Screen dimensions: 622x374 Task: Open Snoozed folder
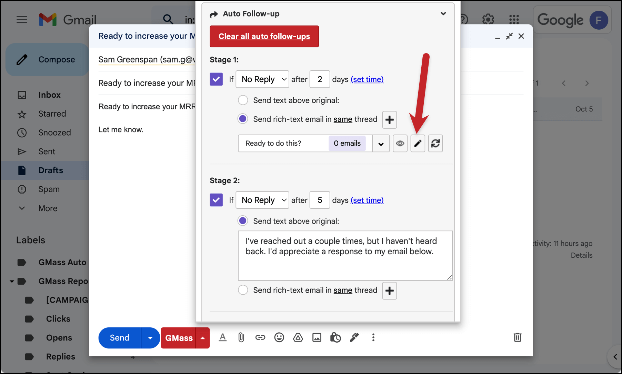54,132
